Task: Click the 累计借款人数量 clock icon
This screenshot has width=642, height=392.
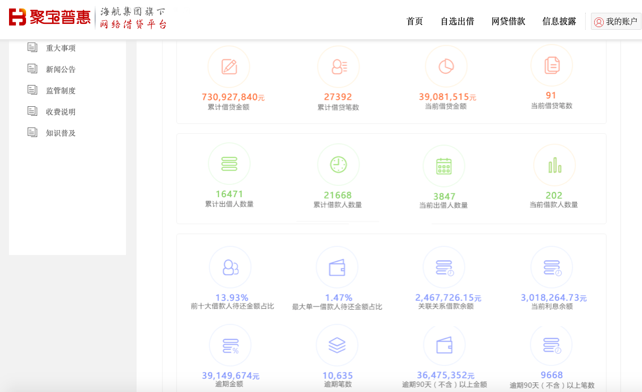Action: [x=339, y=165]
